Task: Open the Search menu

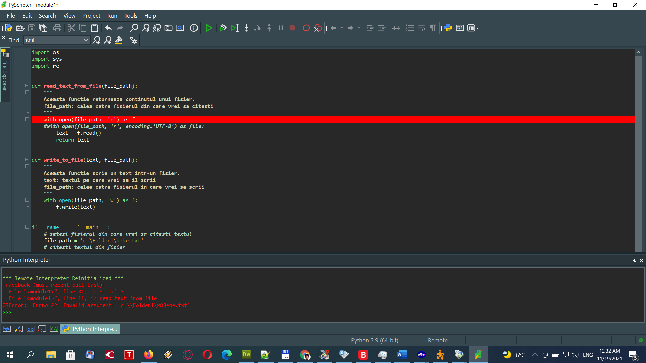Action: tap(47, 16)
